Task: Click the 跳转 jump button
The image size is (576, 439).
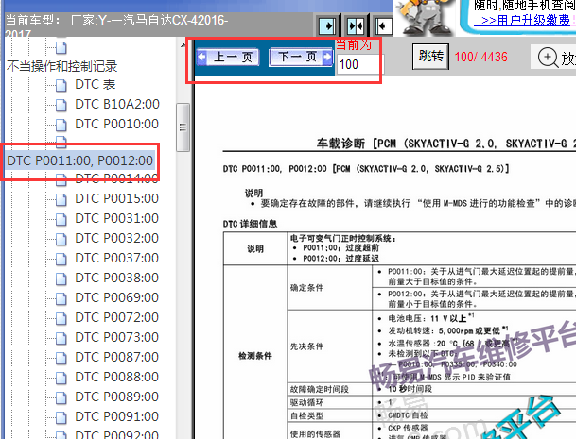Action: tap(431, 57)
